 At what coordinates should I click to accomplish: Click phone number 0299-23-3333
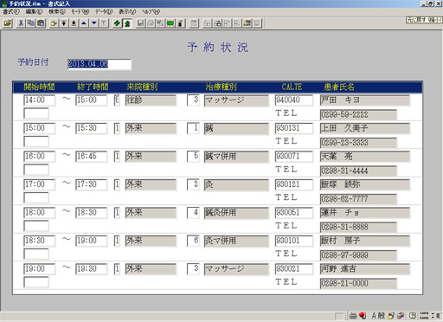(x=358, y=143)
